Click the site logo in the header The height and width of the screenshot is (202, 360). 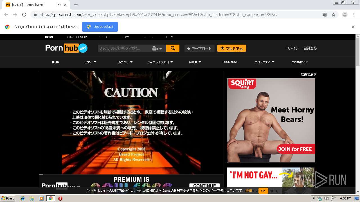pyautogui.click(x=66, y=48)
